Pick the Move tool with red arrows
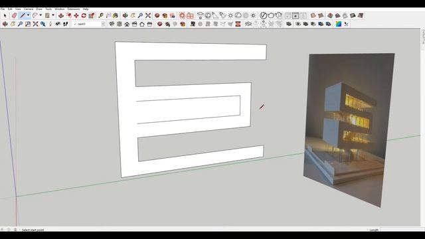425x239 pixels. point(76,16)
